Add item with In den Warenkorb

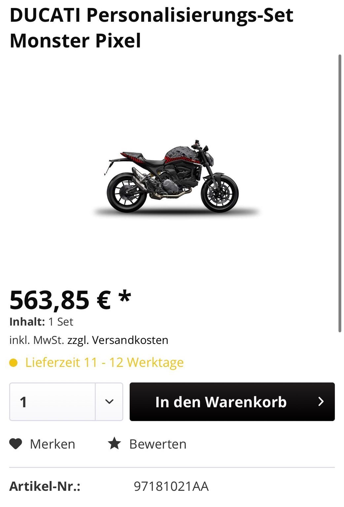tap(232, 402)
